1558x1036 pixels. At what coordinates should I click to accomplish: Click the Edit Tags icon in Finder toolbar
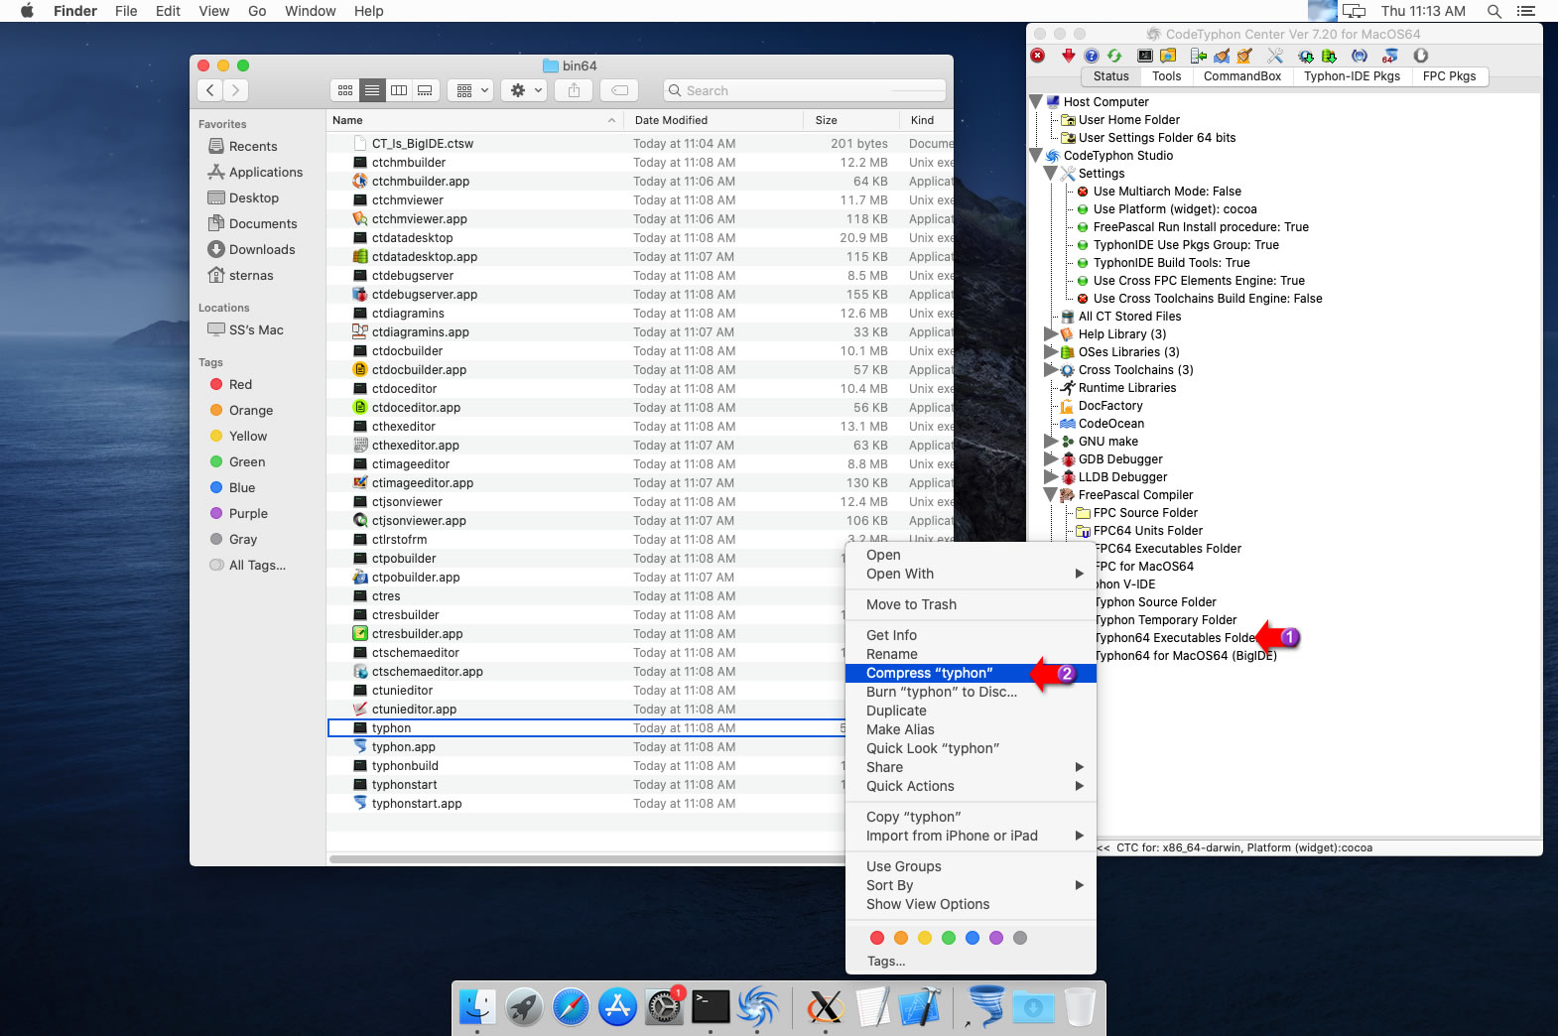tap(619, 90)
